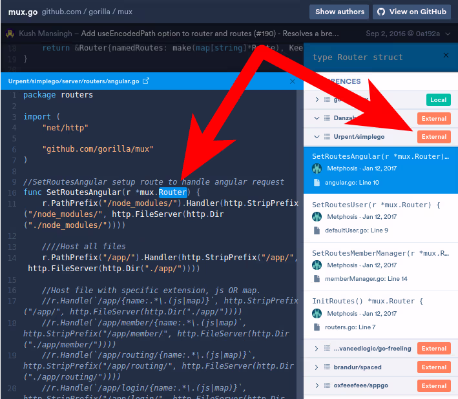
Task: Click the External badge beside Urpent/simplego
Action: pos(433,137)
